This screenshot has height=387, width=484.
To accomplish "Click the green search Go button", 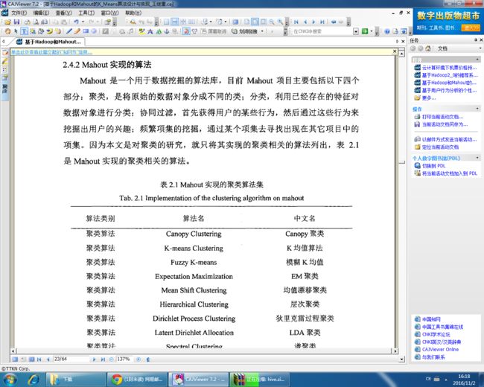I will coord(365,31).
